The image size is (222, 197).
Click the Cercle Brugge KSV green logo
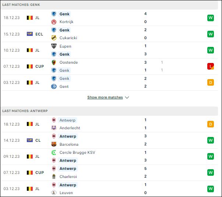tap(54, 152)
